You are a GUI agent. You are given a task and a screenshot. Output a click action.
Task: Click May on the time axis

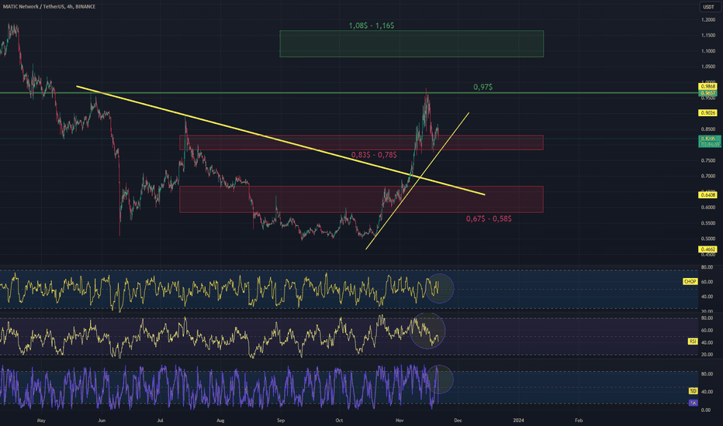41,421
